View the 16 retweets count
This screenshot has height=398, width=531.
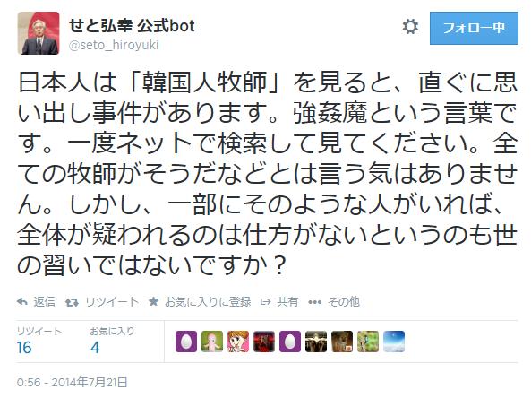pos(24,348)
